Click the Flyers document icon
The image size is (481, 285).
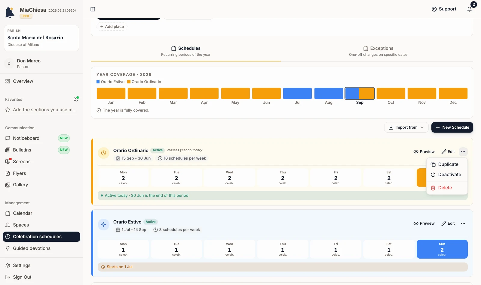click(8, 173)
